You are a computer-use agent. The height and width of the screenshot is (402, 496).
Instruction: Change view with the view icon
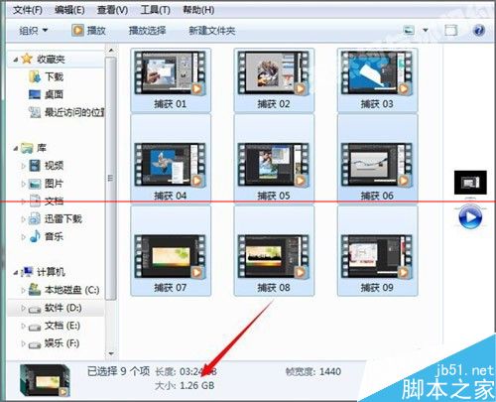coord(409,31)
